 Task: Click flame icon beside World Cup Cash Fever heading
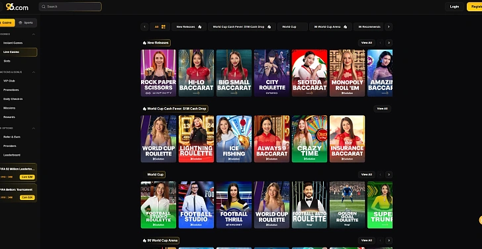(144, 109)
